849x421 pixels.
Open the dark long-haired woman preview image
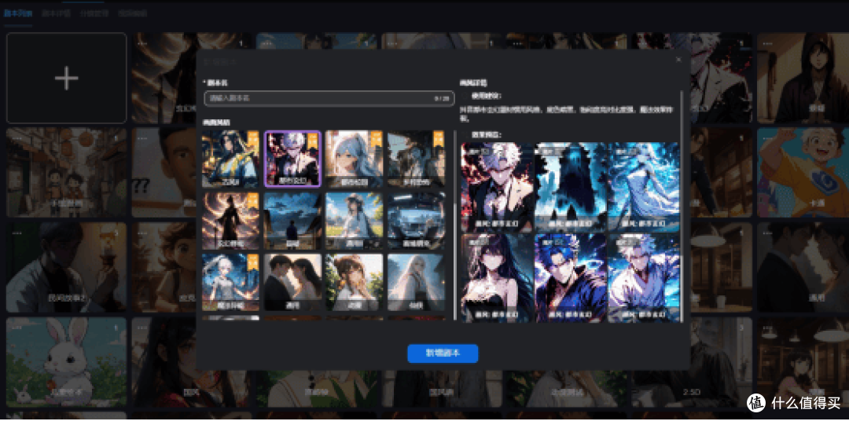(497, 278)
